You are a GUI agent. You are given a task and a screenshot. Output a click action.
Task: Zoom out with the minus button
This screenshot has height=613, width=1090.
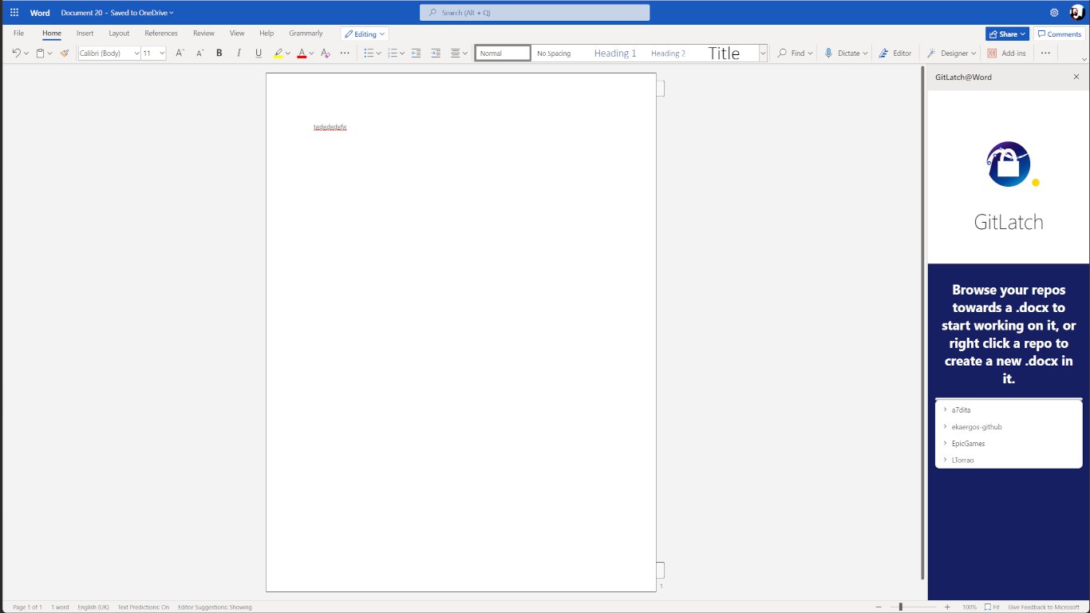click(x=879, y=607)
